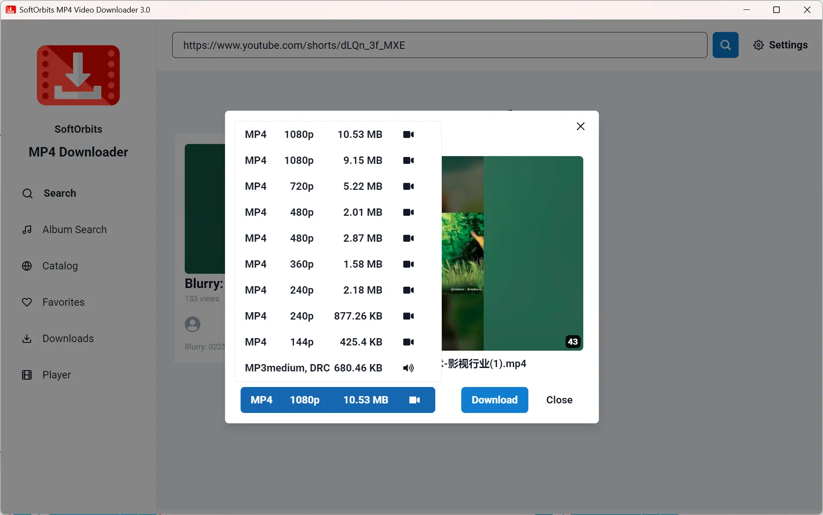Dismiss dialog with the X icon
The height and width of the screenshot is (515, 823).
(581, 126)
